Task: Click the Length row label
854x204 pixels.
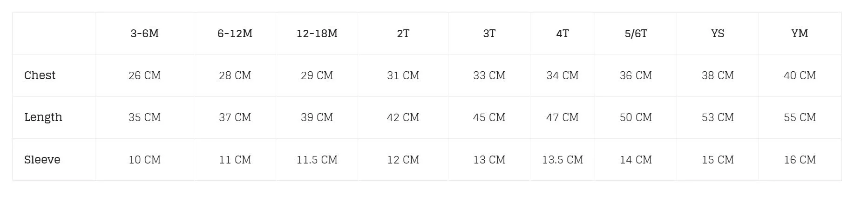Action: point(43,117)
